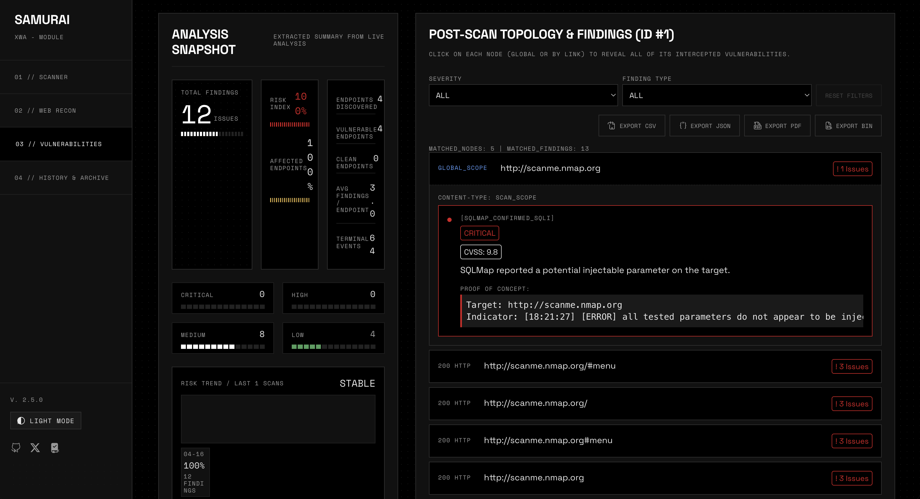Viewport: 920px width, 499px height.
Task: Expand the last http://scanme.nmap.org 200 HTTP node
Action: 655,478
